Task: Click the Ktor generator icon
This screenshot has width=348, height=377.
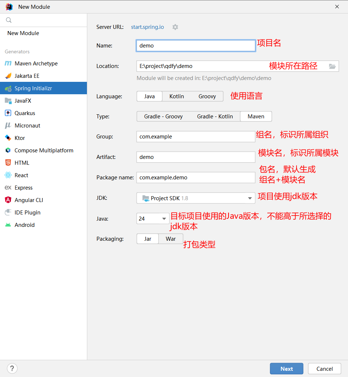Action: point(8,138)
